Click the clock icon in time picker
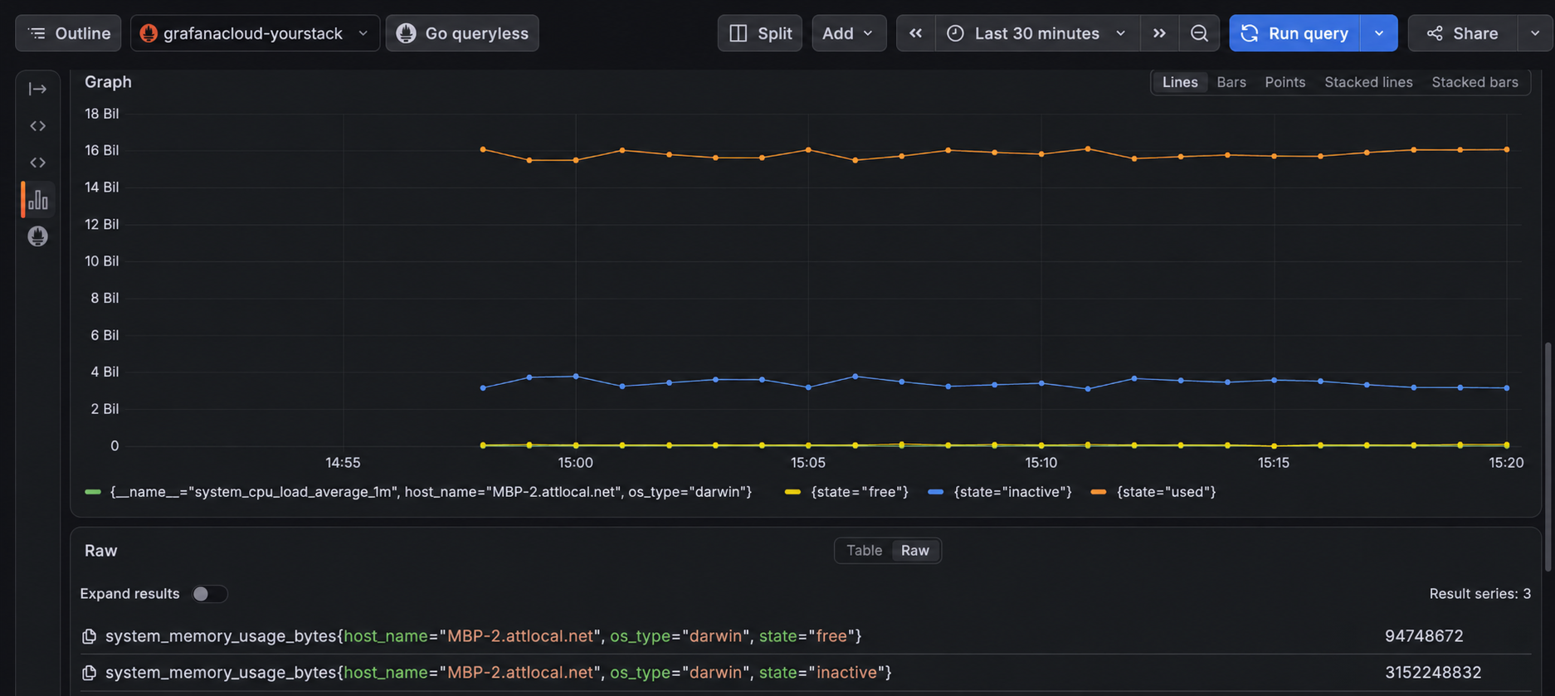Viewport: 1555px width, 696px height. (x=955, y=33)
